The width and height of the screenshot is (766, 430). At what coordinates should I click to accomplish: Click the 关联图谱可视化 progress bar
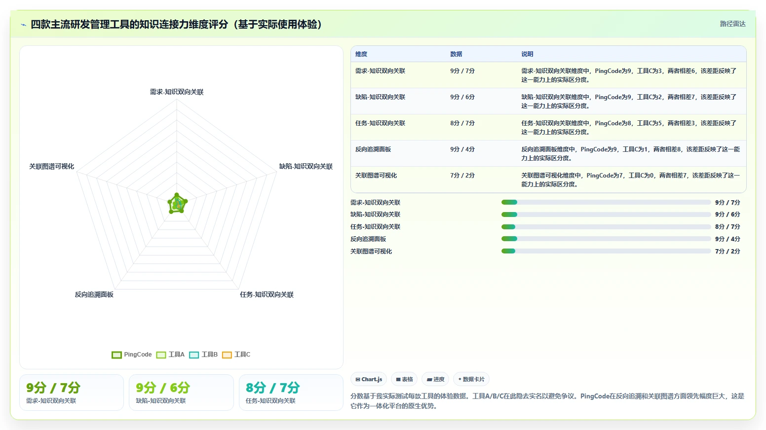click(606, 251)
